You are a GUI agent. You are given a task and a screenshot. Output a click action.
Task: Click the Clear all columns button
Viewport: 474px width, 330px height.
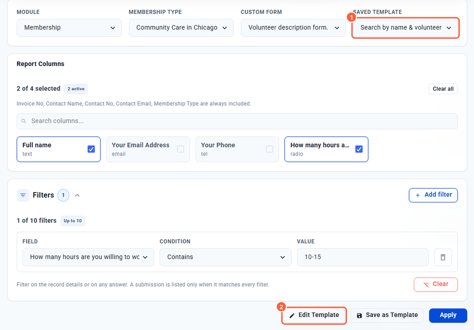(x=443, y=89)
